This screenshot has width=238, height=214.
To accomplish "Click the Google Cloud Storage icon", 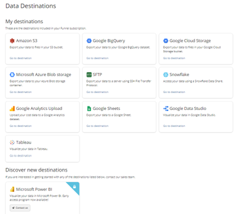I will click(165, 41).
